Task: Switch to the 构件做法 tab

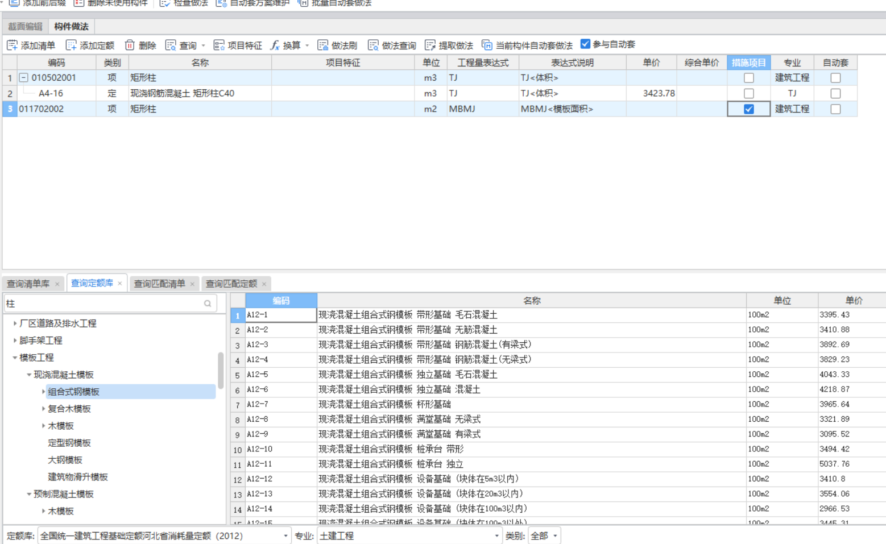Action: click(x=71, y=26)
